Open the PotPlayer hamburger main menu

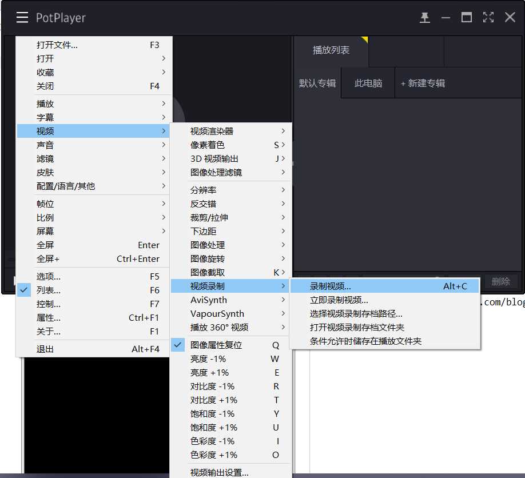[22, 17]
